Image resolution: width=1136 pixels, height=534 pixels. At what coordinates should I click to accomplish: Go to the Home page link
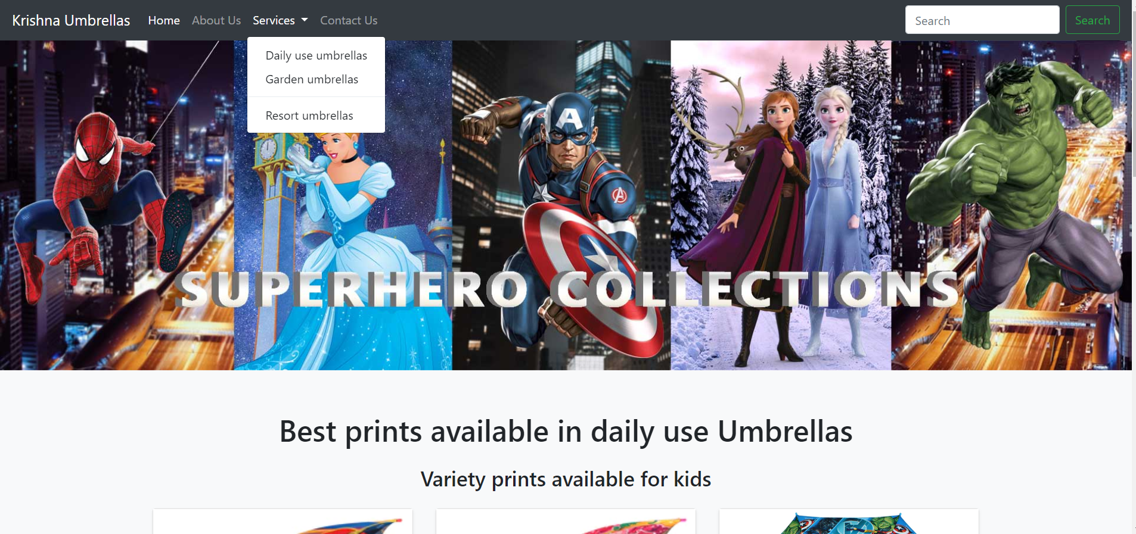pyautogui.click(x=164, y=20)
